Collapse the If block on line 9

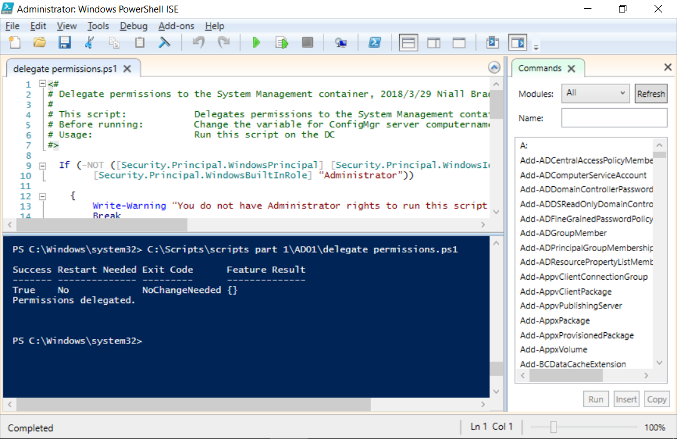click(42, 165)
